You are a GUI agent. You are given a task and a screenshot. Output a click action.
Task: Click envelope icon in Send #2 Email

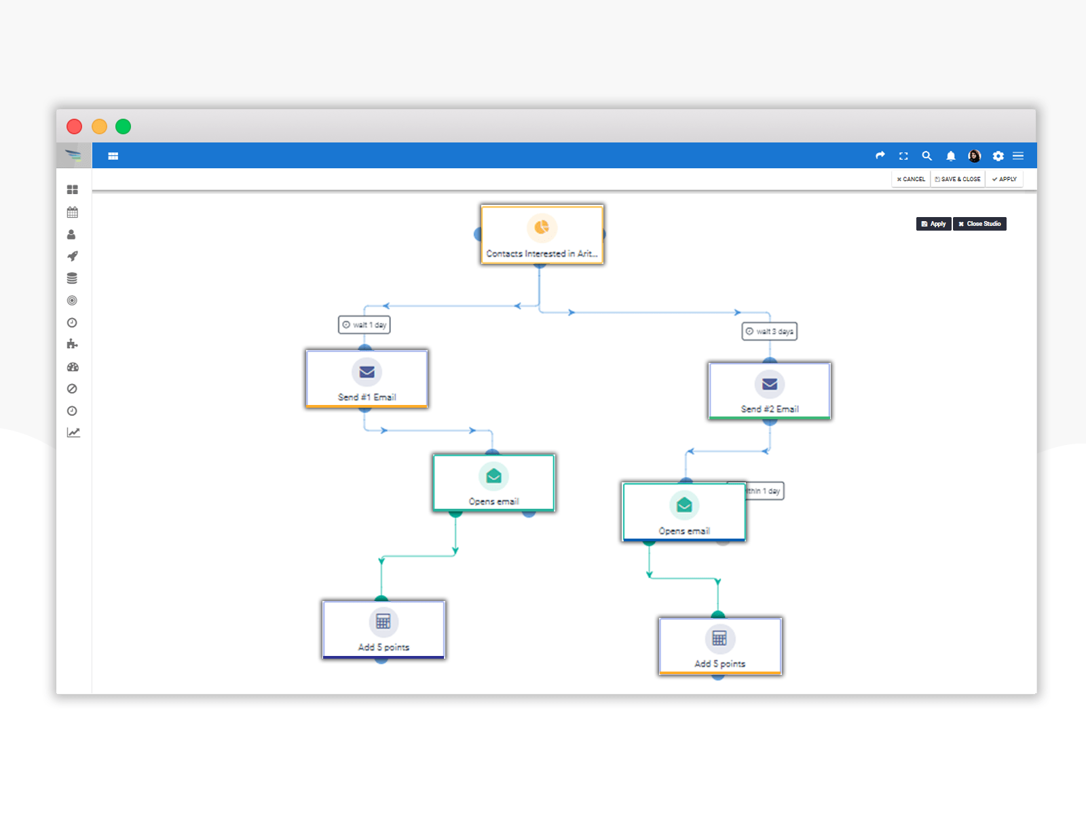point(770,384)
